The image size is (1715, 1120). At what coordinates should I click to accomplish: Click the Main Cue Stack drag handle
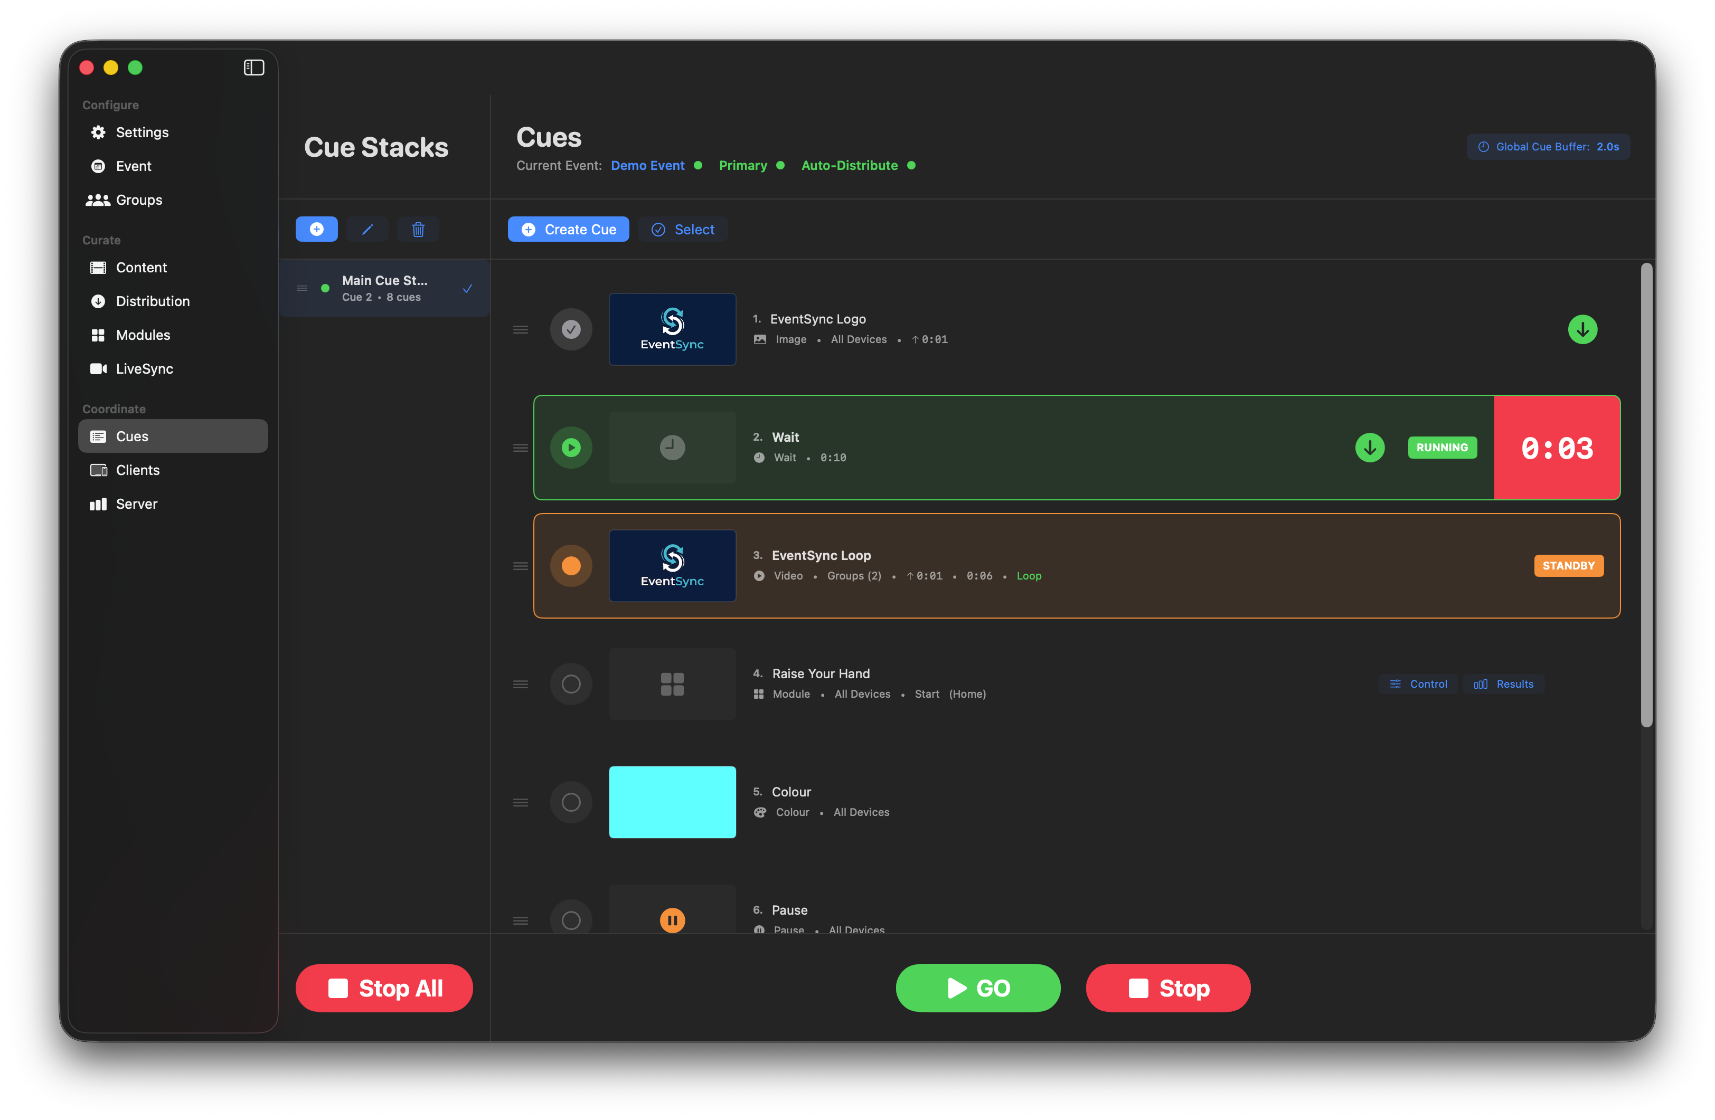[302, 289]
